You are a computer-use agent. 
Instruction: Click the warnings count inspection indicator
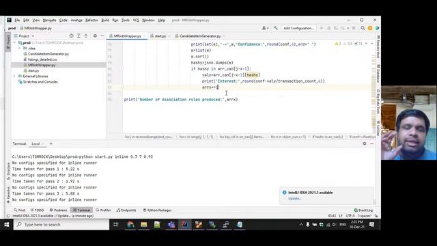pos(338,44)
